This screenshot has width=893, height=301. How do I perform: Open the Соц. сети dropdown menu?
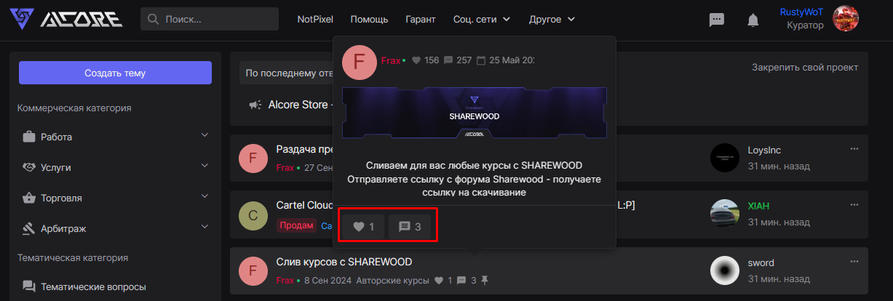[482, 19]
